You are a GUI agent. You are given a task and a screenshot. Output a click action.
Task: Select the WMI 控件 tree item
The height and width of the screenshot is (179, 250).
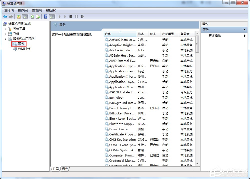(x=24, y=49)
